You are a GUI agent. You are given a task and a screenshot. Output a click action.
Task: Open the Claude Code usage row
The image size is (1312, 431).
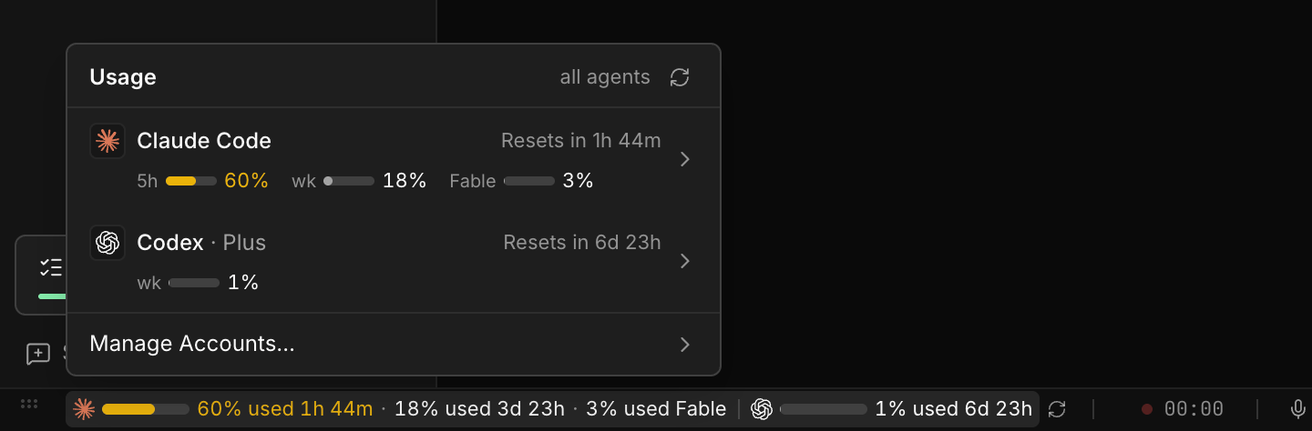click(x=394, y=159)
